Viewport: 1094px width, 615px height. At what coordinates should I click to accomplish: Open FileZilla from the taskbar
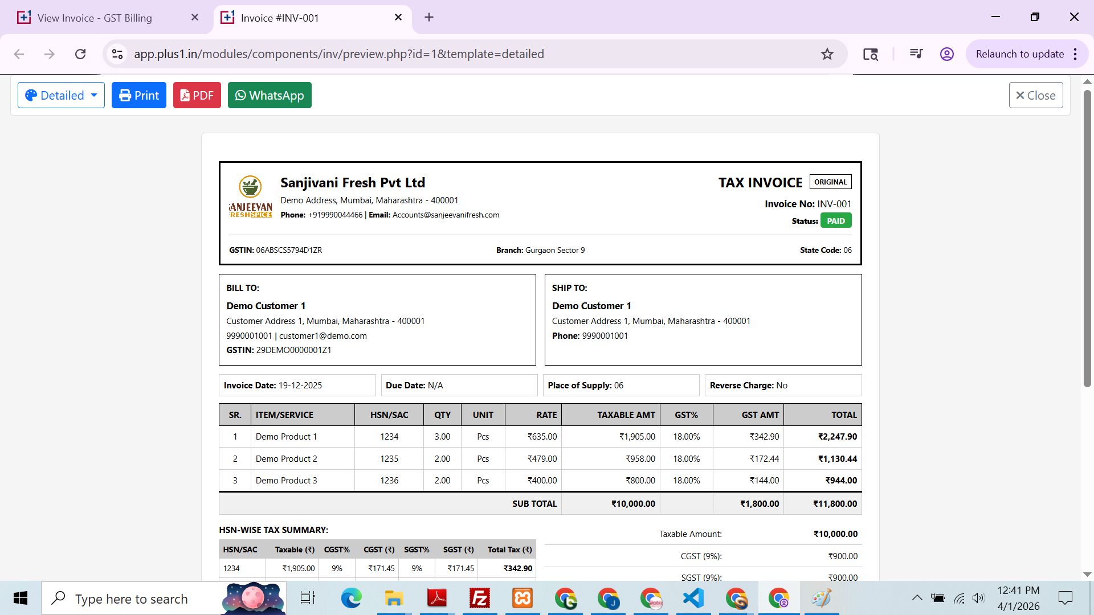pos(480,598)
